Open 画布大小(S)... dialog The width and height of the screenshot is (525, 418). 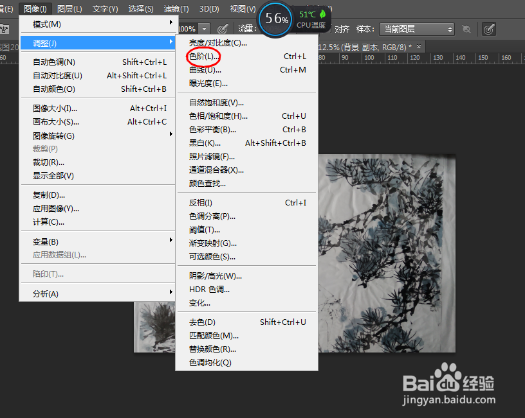coord(98,122)
